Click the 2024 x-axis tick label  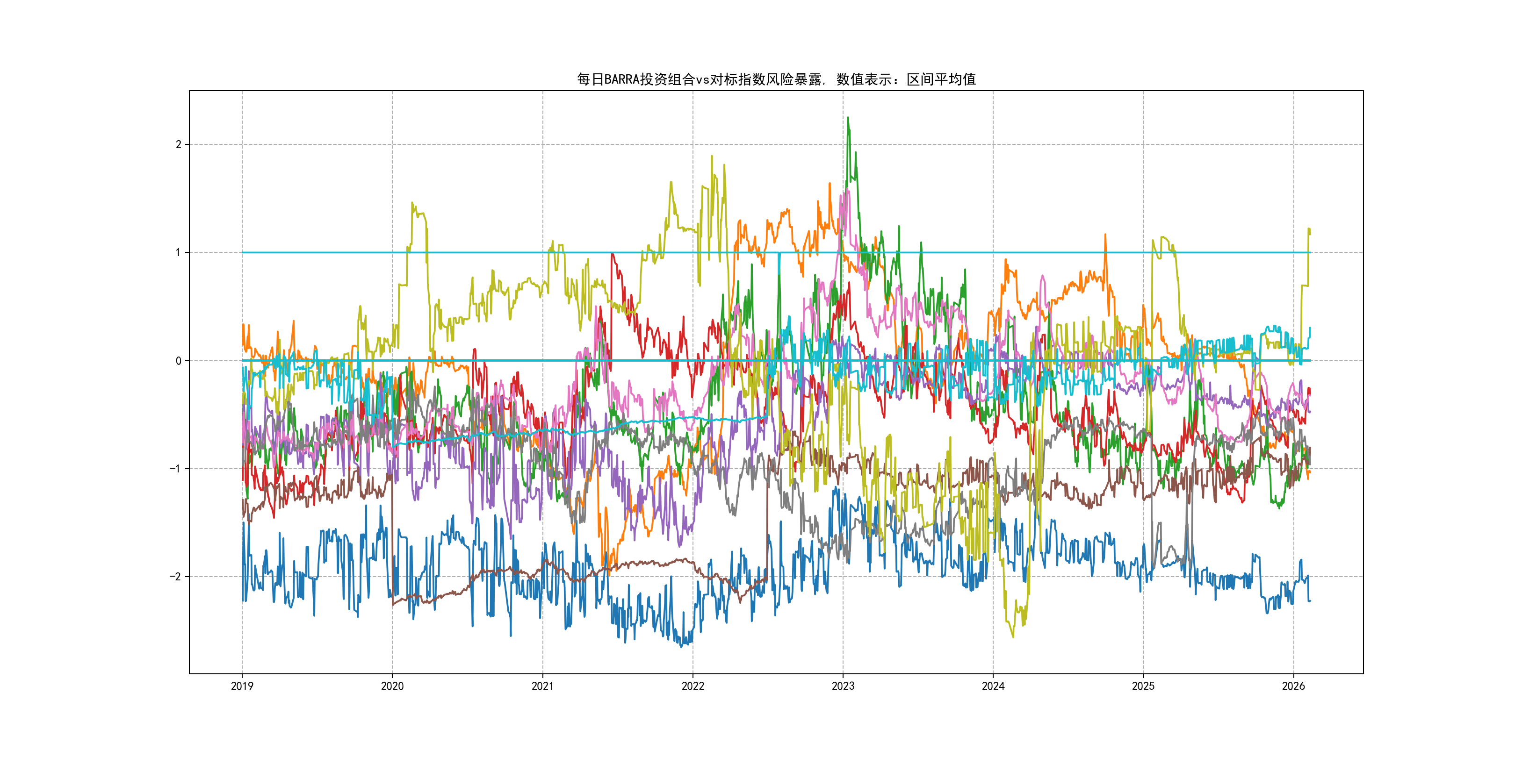pos(993,686)
